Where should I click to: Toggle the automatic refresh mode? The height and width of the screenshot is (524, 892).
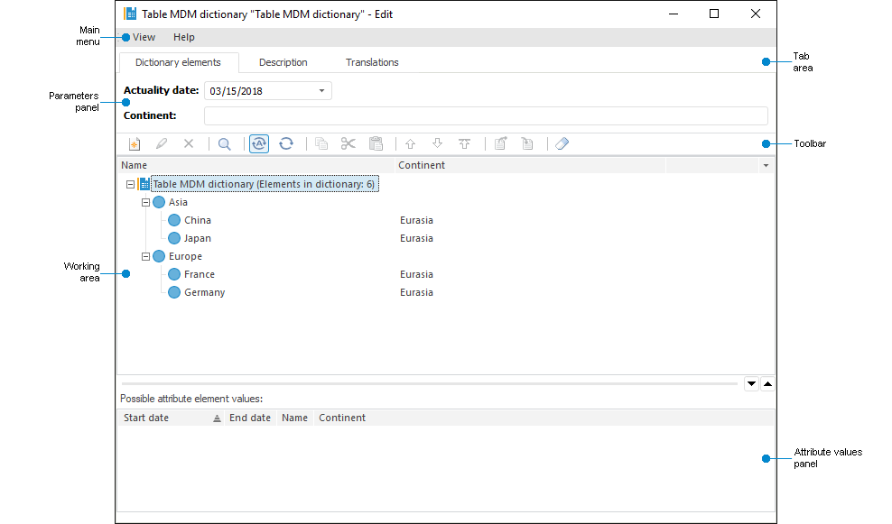[x=259, y=143]
